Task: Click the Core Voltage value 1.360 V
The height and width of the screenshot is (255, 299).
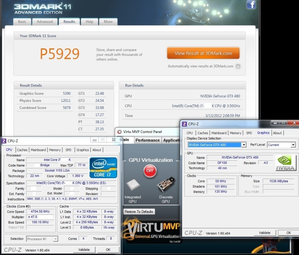Action: coord(77,176)
